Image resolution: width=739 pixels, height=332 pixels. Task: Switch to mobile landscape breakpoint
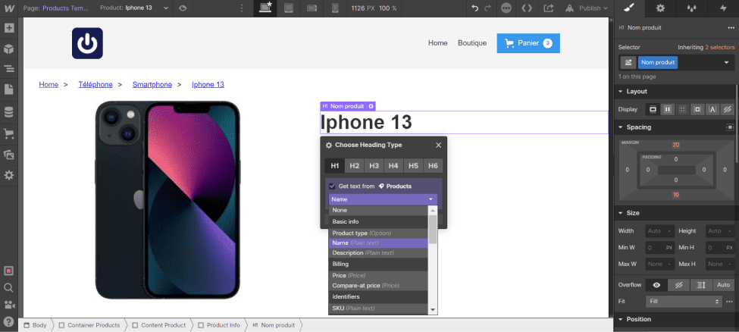click(312, 8)
